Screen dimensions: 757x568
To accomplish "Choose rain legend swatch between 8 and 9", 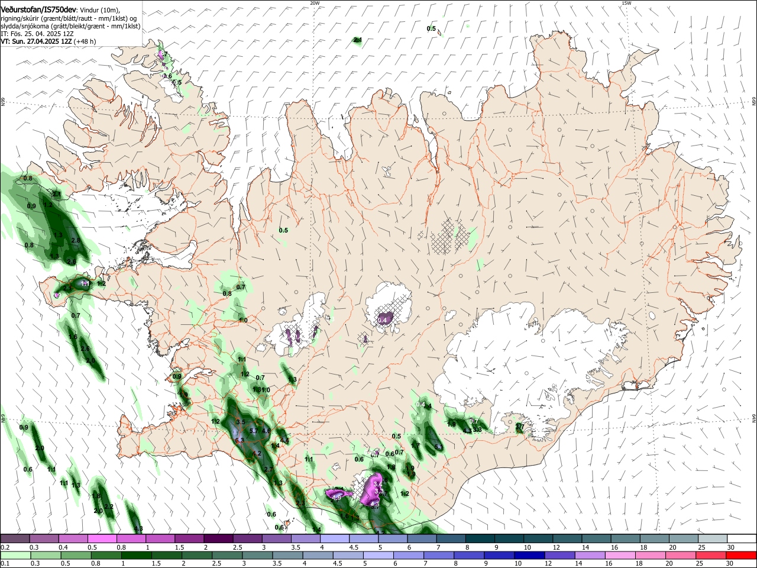I will point(468,555).
